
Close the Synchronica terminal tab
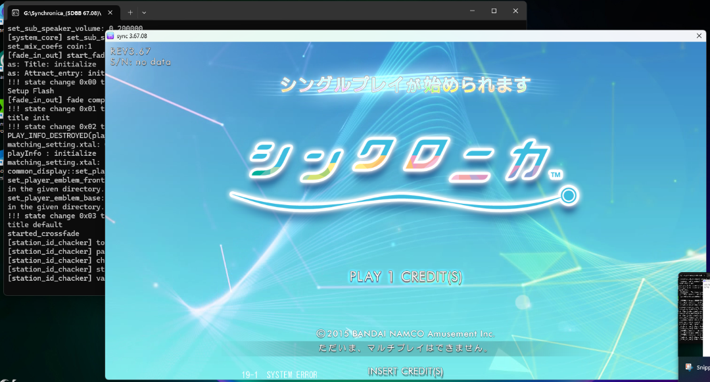point(108,11)
